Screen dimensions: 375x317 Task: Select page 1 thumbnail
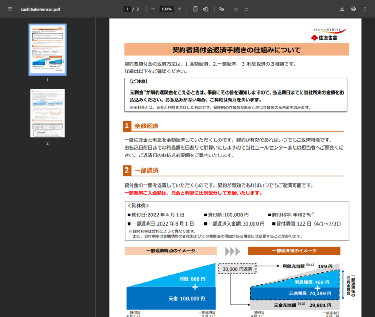[47, 49]
